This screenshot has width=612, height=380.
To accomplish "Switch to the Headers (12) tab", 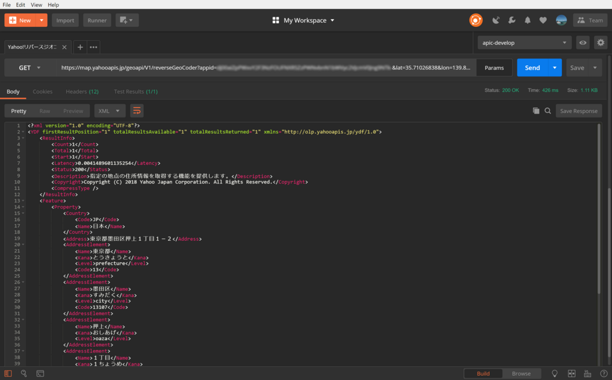I will (x=82, y=91).
